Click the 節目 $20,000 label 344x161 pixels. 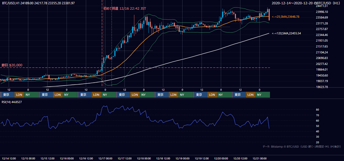12,65
